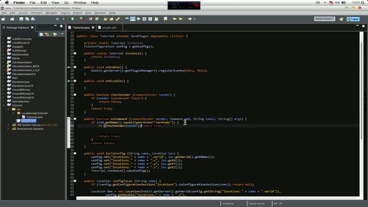
Task: Select the MobSurvival project
Action: coord(20,55)
